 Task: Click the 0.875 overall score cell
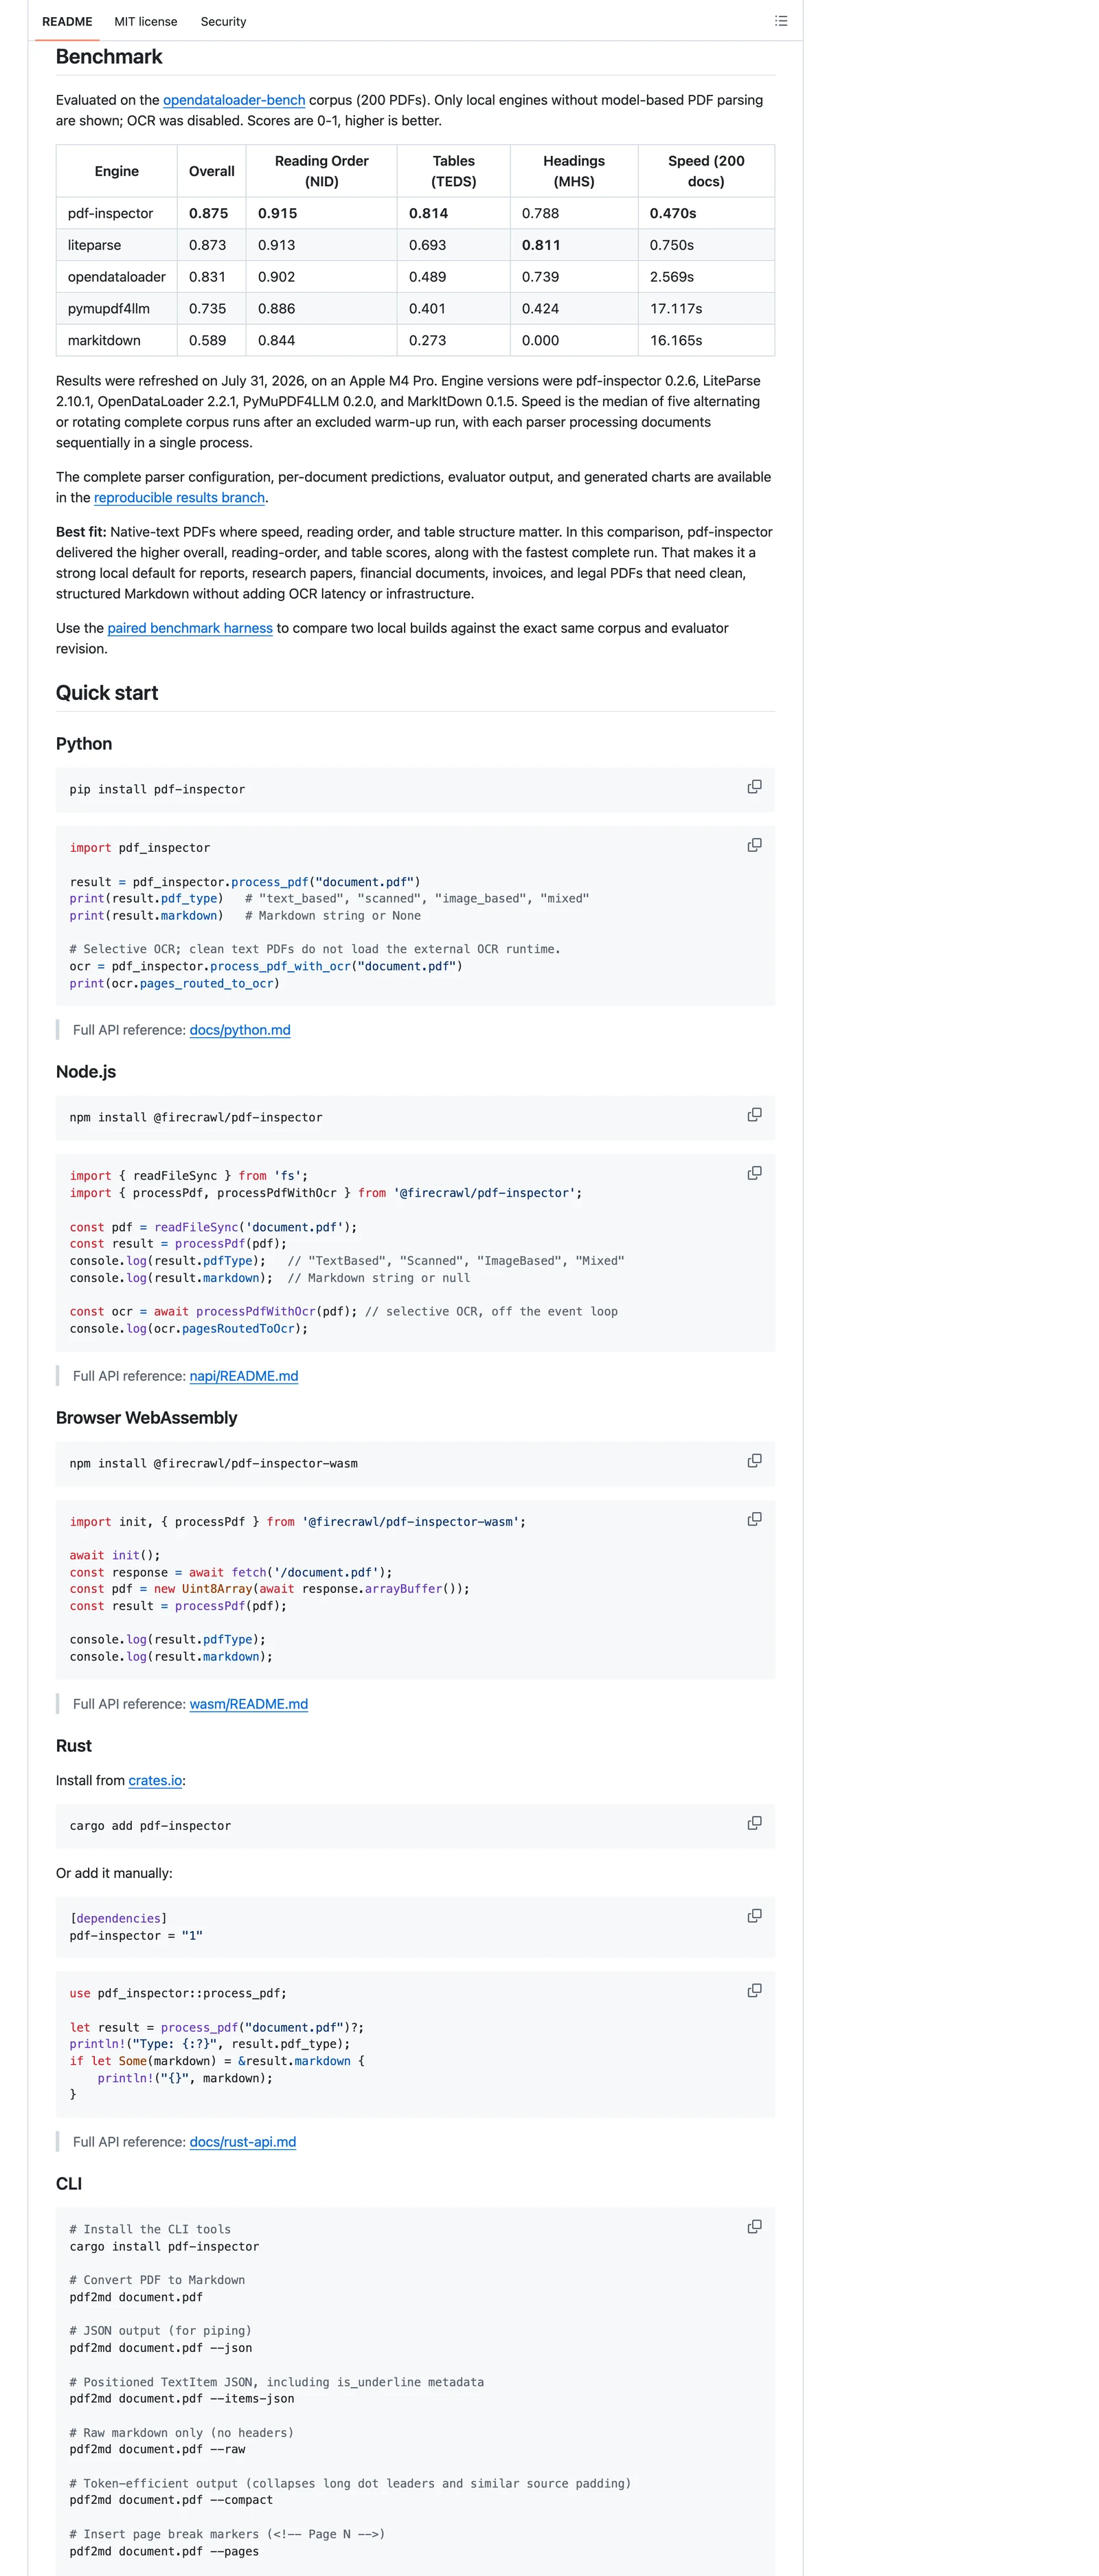(x=212, y=213)
